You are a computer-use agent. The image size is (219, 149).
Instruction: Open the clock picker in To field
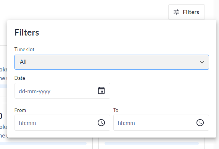click(200, 123)
